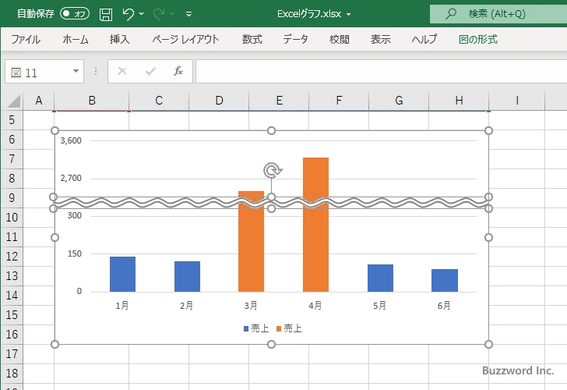The width and height of the screenshot is (567, 390).
Task: Switch to the 表示 tab
Action: coord(380,39)
